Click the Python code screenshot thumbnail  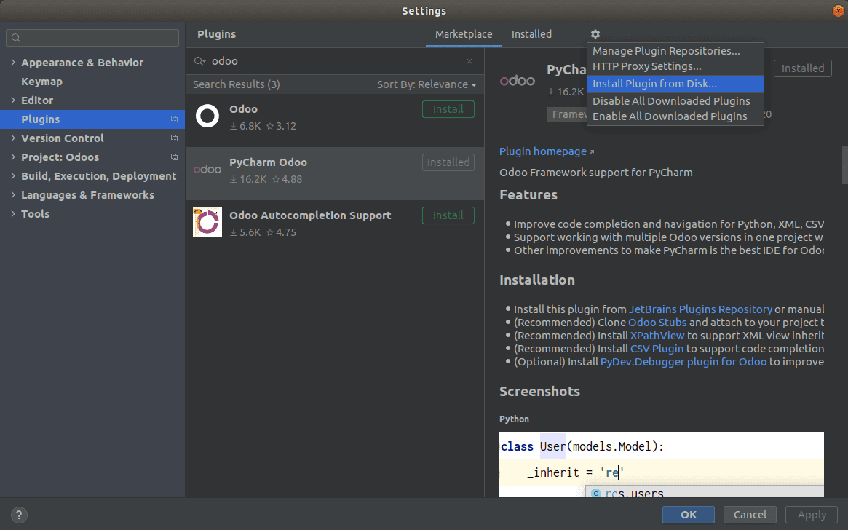coord(662,464)
